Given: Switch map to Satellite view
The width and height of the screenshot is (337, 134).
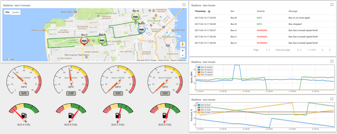Looking at the screenshot, I should coord(16,12).
